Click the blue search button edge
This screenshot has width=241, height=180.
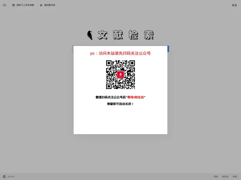coord(168,49)
